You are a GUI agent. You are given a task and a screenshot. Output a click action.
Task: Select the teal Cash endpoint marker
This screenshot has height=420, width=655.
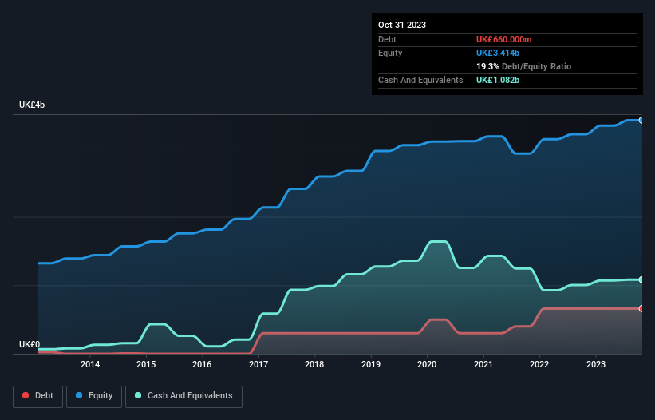pyautogui.click(x=641, y=279)
